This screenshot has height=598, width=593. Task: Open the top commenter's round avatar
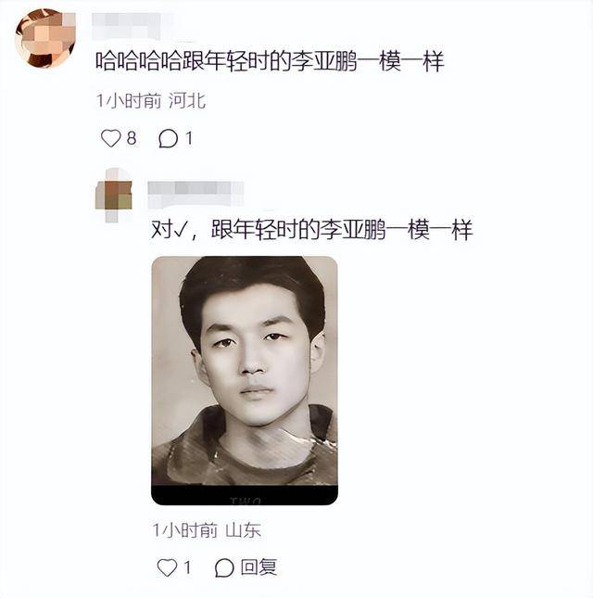45,39
